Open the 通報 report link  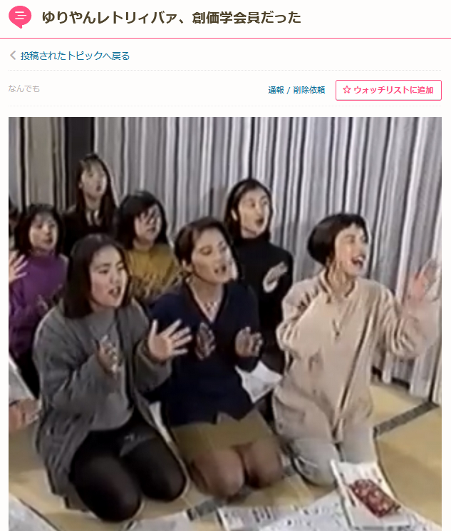point(276,90)
